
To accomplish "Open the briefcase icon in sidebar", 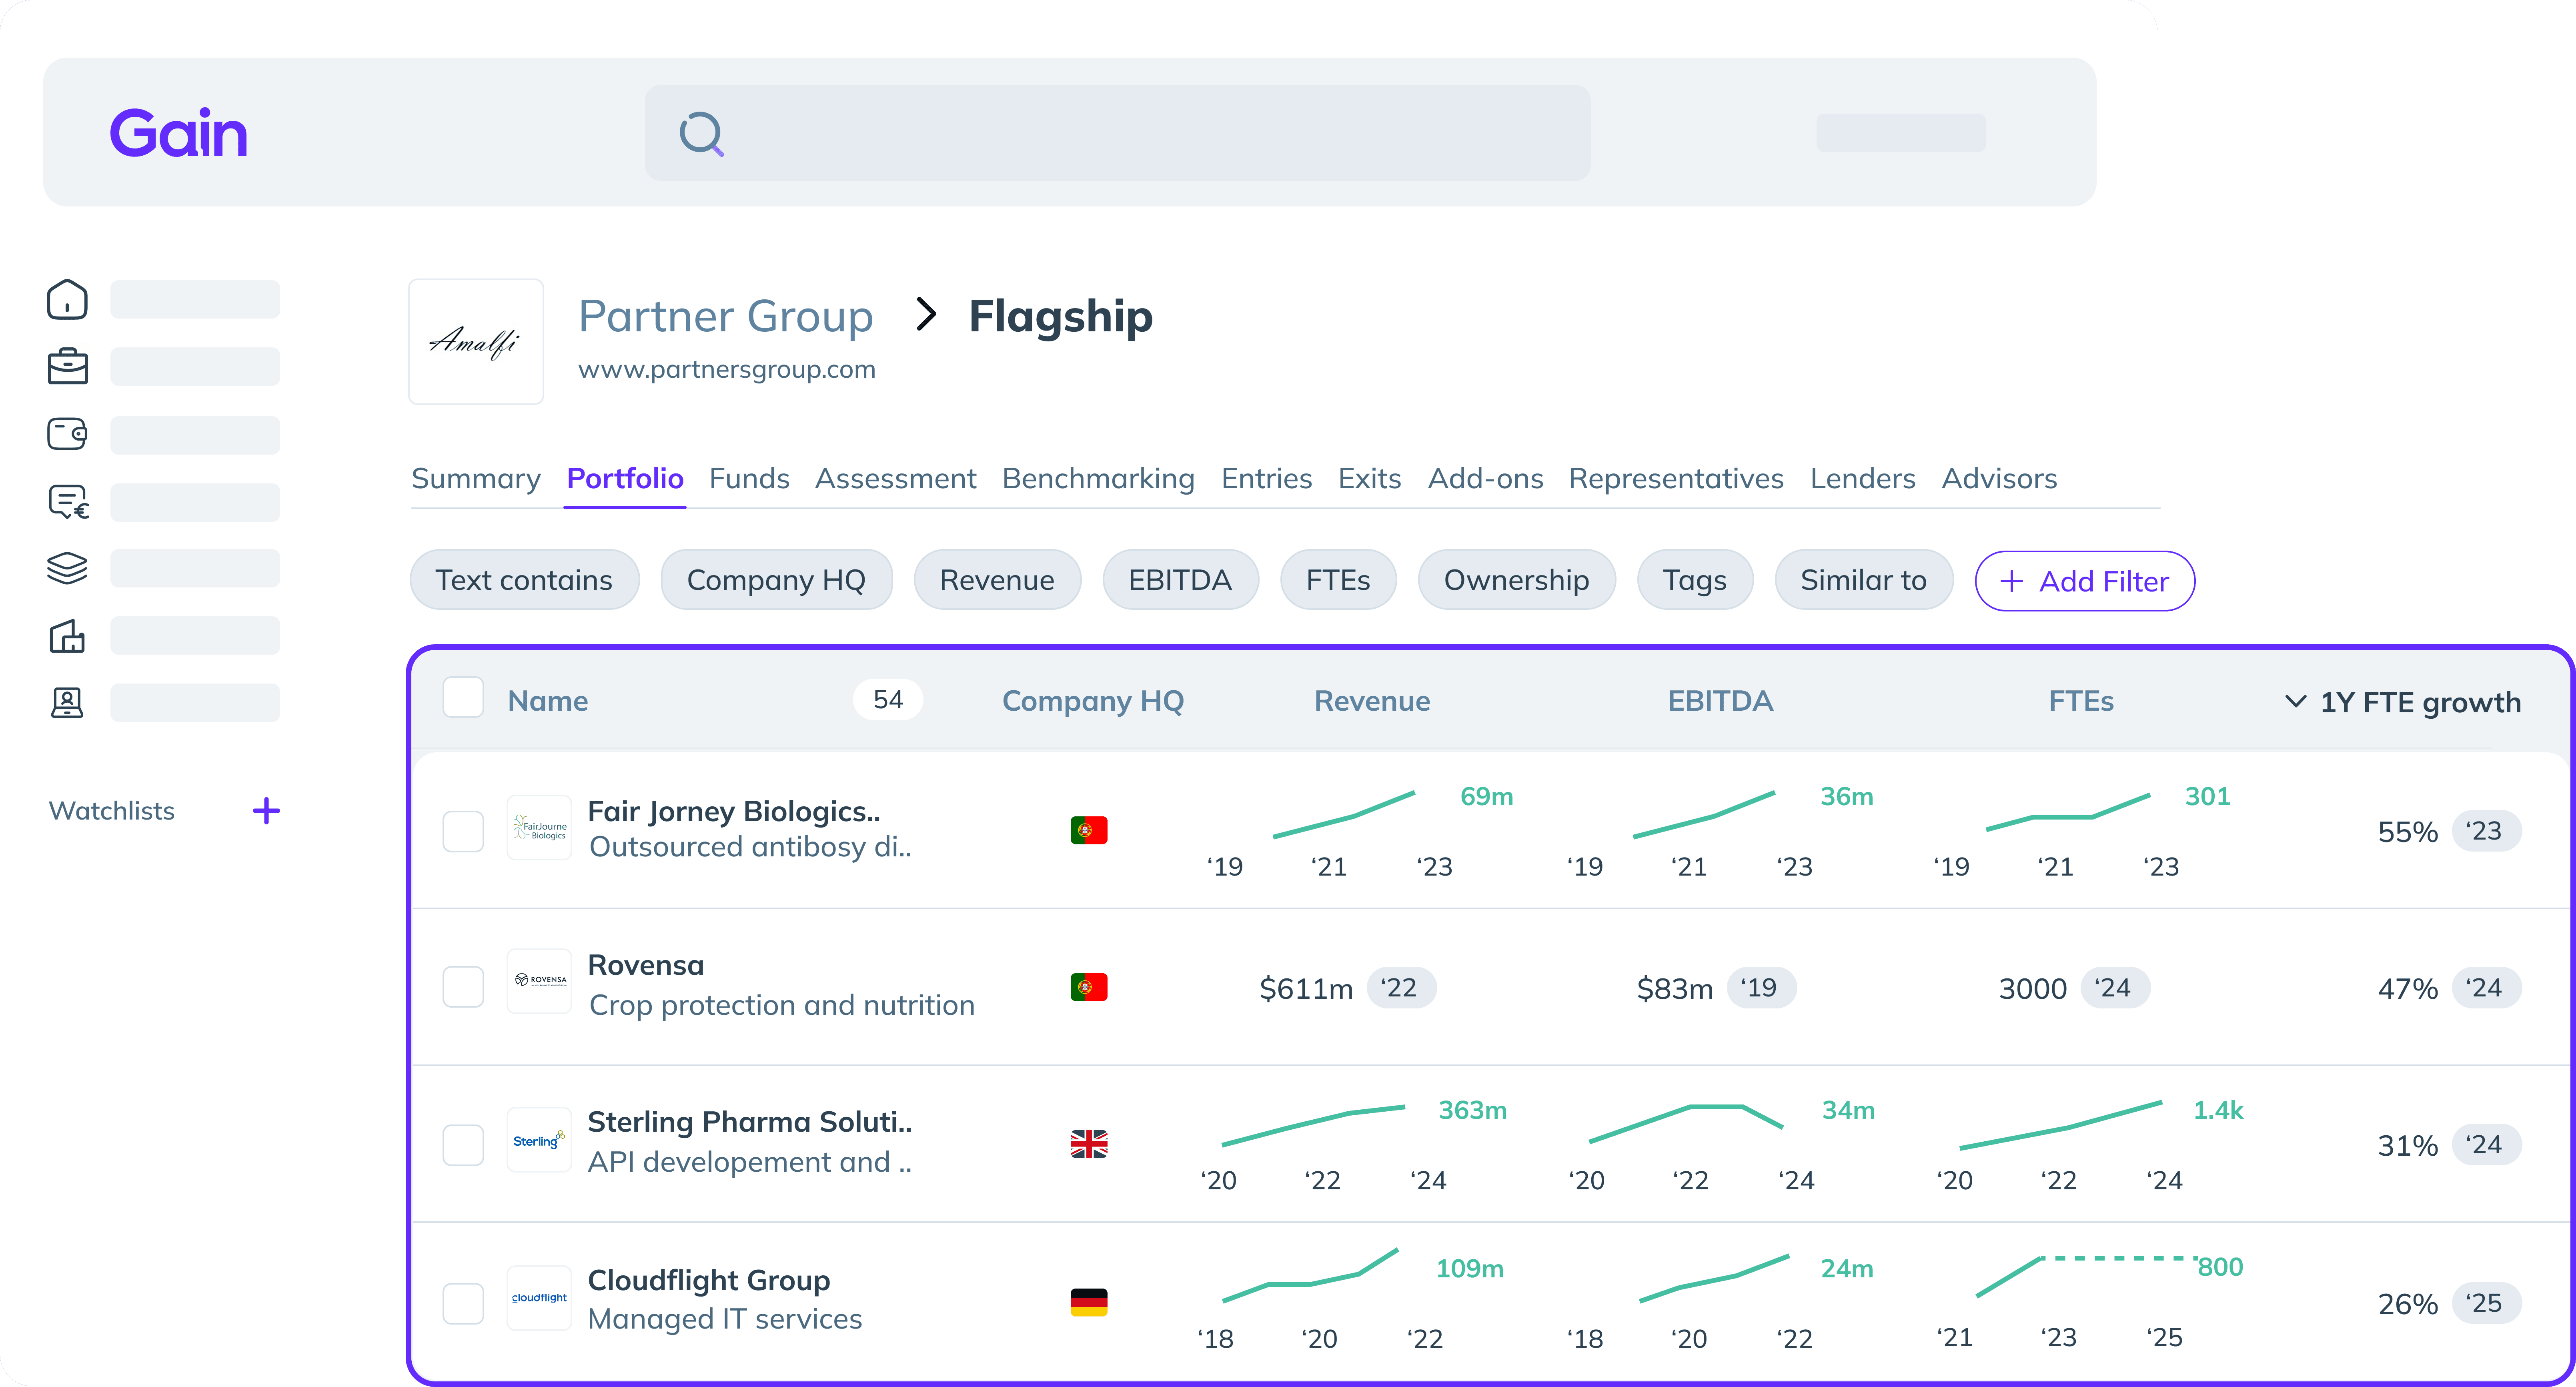I will coord(67,366).
